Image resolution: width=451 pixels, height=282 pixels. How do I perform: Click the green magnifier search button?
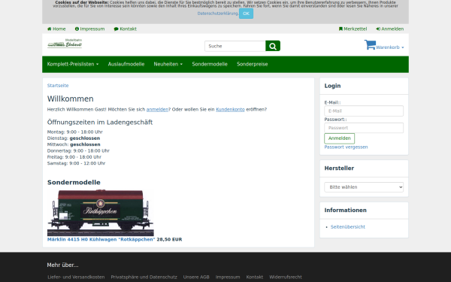point(273,46)
